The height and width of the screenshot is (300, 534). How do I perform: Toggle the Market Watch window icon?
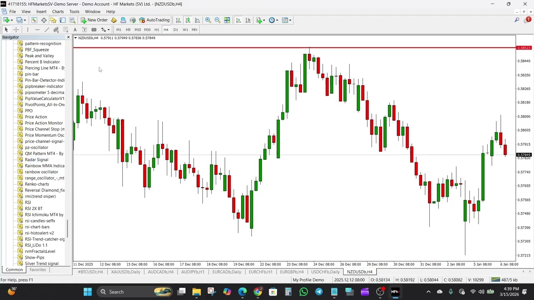[34, 20]
